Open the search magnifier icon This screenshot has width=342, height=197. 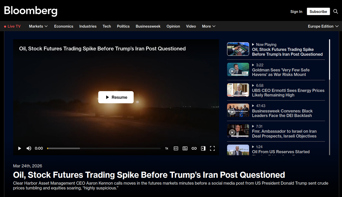tap(336, 11)
